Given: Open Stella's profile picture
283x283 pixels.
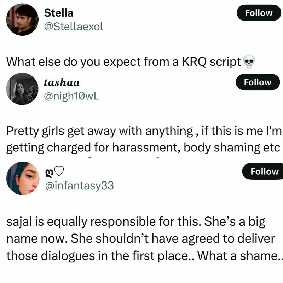Looking at the screenshot, I should (22, 20).
